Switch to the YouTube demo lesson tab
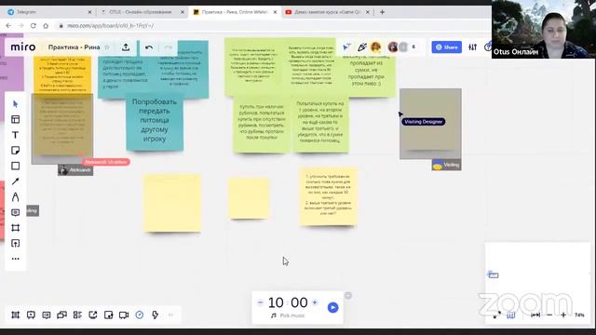Image resolution: width=596 pixels, height=335 pixels. pos(328,12)
